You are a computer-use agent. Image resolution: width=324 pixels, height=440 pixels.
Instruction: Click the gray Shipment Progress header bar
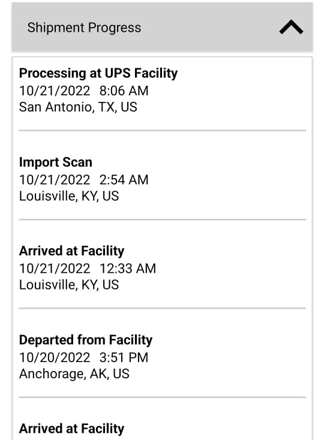(162, 27)
